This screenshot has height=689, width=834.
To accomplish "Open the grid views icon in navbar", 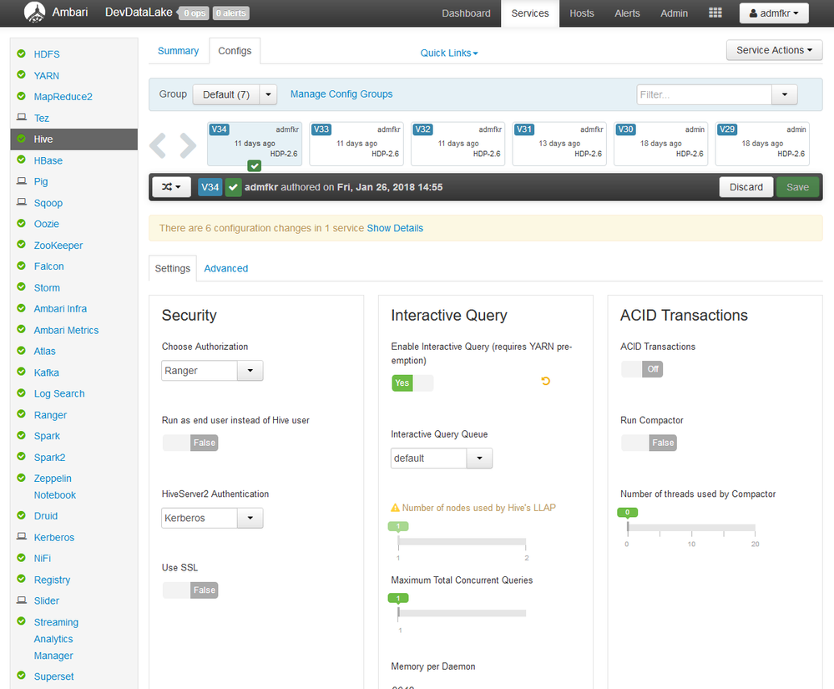I will click(715, 13).
